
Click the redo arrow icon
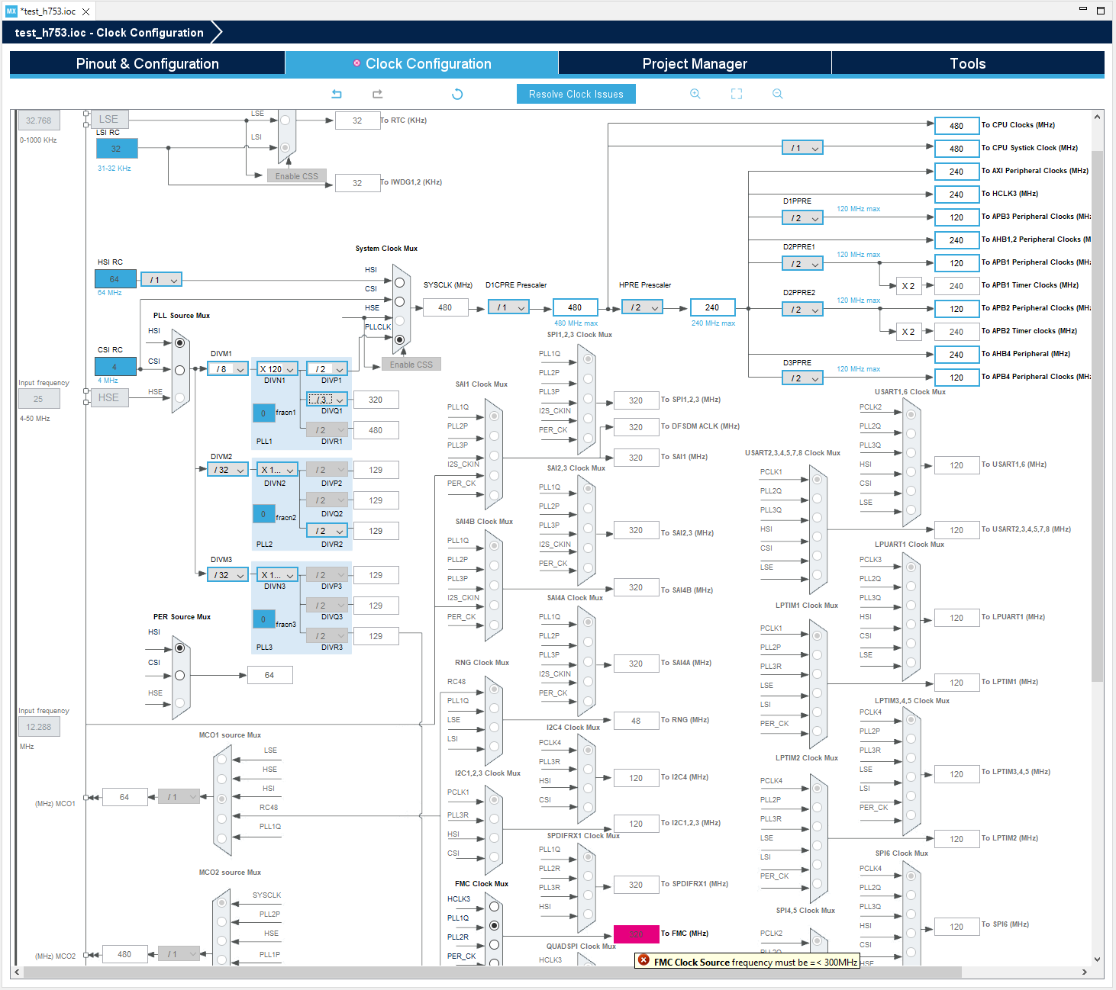[376, 93]
